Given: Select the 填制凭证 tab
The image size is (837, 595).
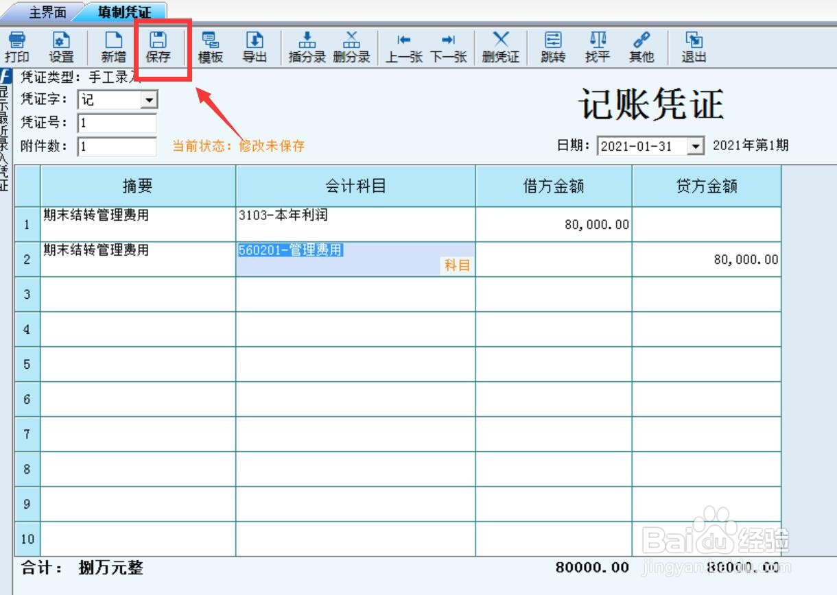Looking at the screenshot, I should [124, 13].
